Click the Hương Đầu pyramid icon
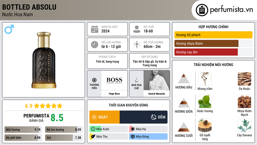The image size is (257, 145). point(184,79)
